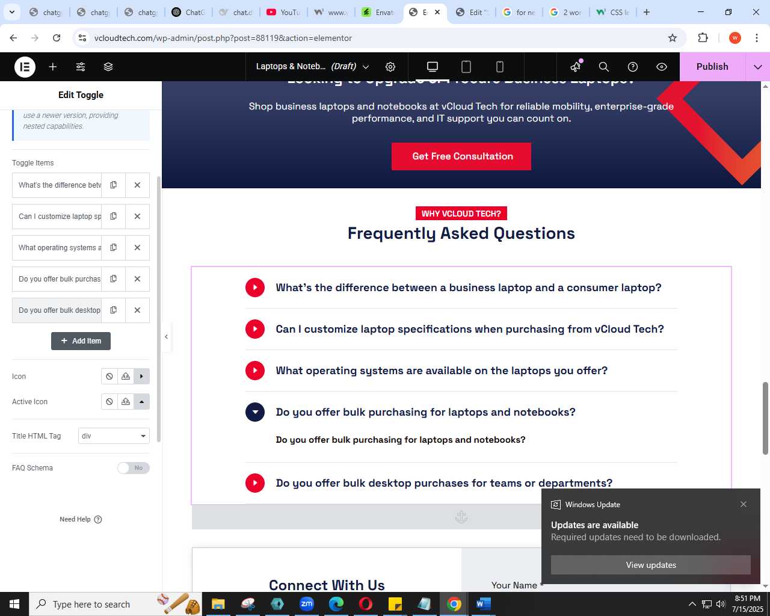The image size is (770, 616).
Task: Remove the 'Can I customize laptop' item
Action: (137, 217)
